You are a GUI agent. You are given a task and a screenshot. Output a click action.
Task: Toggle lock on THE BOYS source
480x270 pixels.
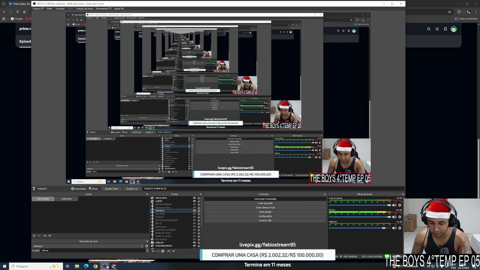[199, 211]
